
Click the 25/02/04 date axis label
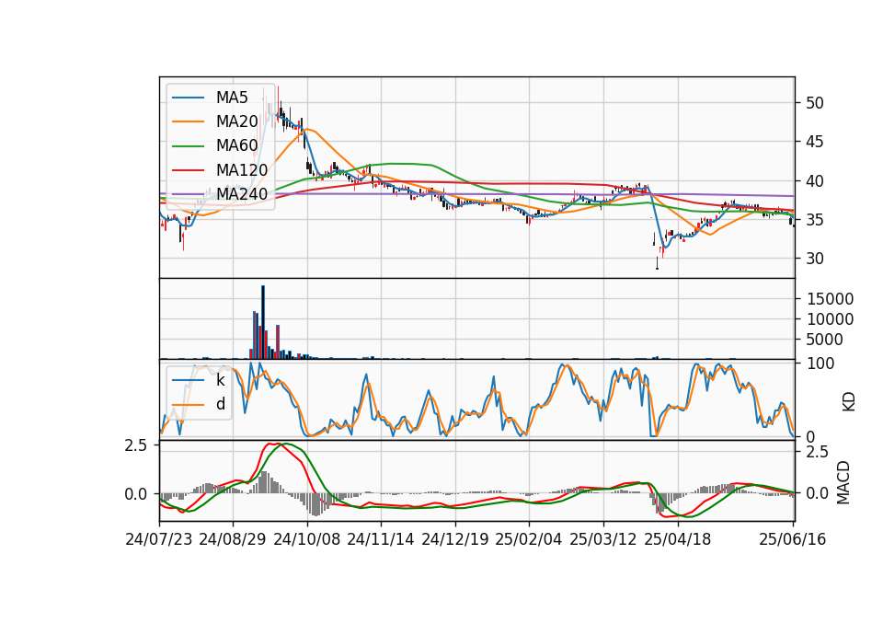click(529, 539)
